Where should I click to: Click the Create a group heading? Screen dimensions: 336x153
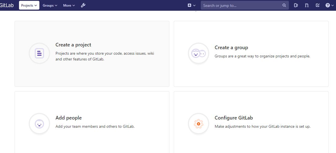click(231, 48)
